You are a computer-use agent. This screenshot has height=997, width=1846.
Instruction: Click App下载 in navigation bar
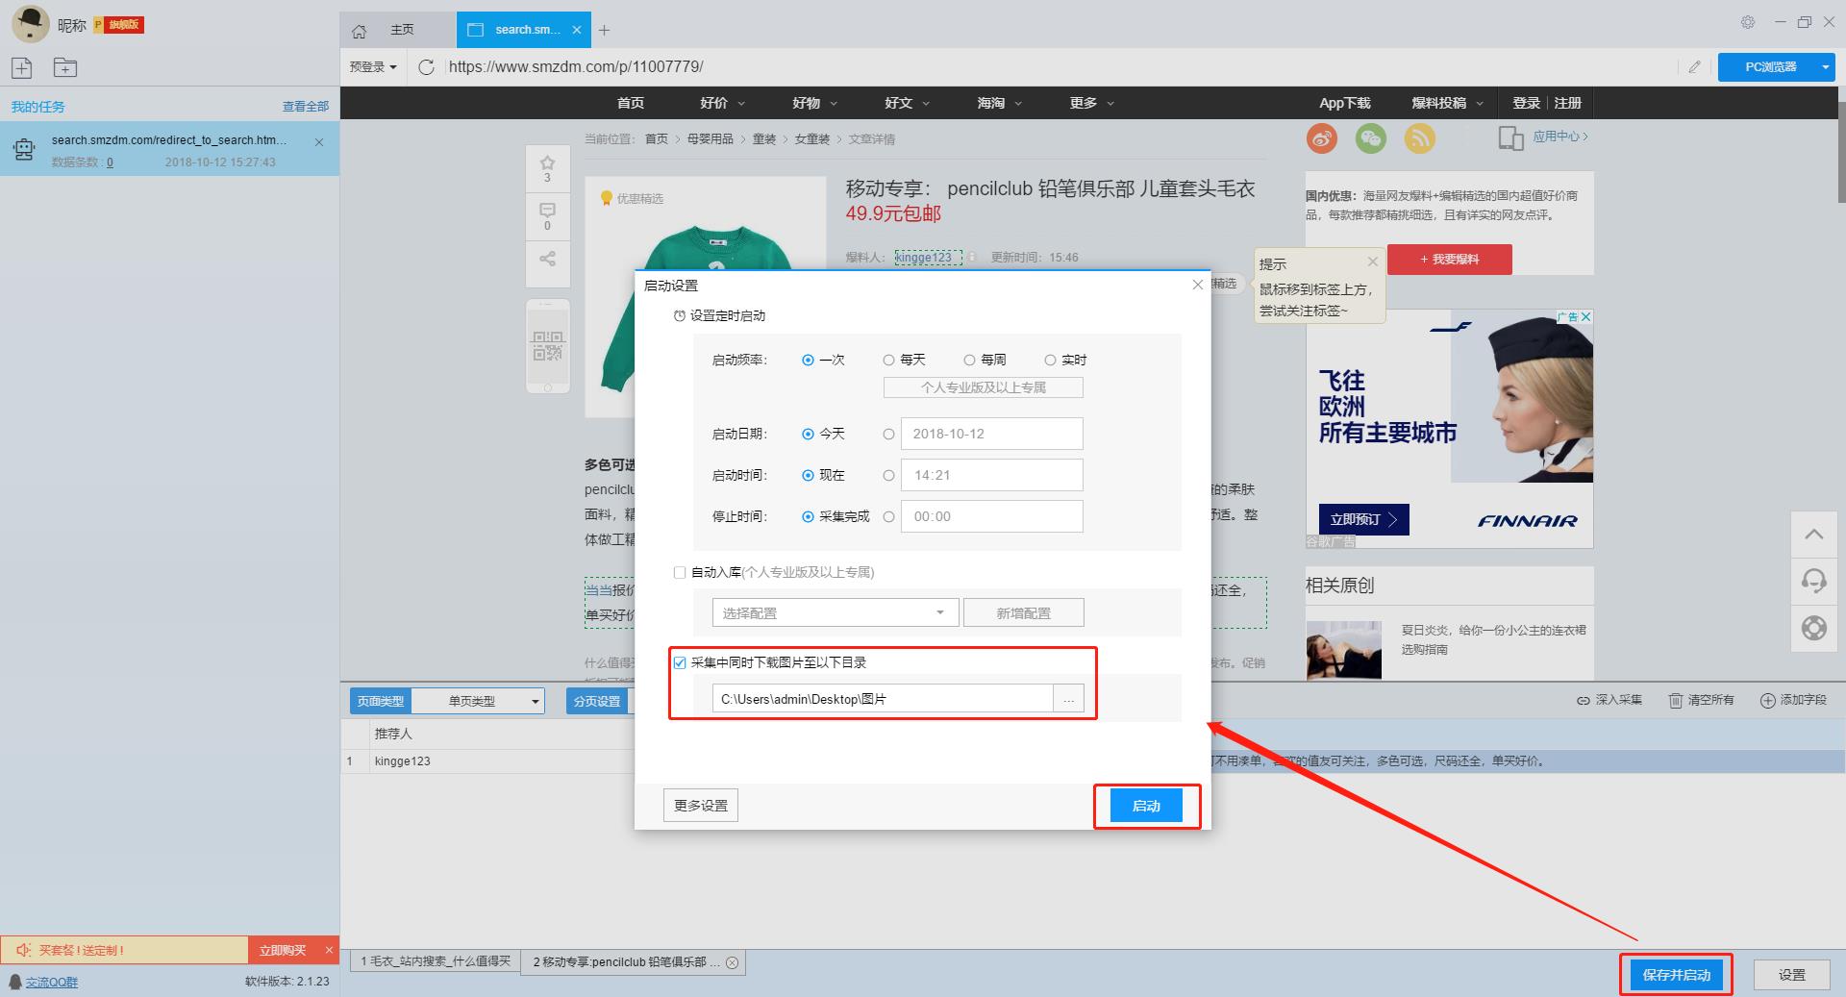pyautogui.click(x=1344, y=103)
